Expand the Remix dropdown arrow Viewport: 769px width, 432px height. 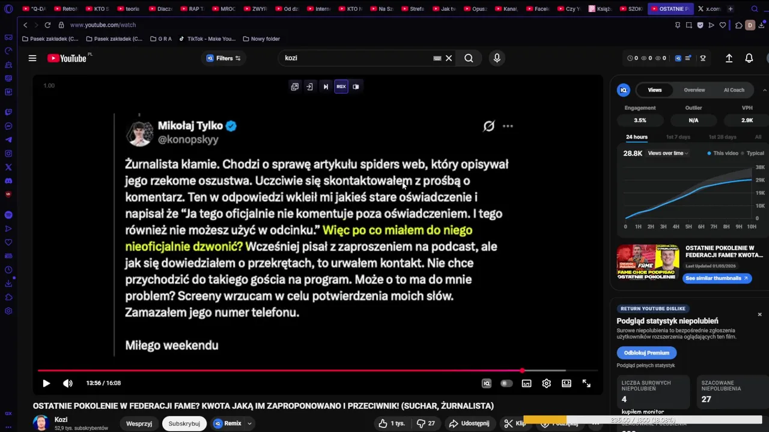[x=249, y=424]
